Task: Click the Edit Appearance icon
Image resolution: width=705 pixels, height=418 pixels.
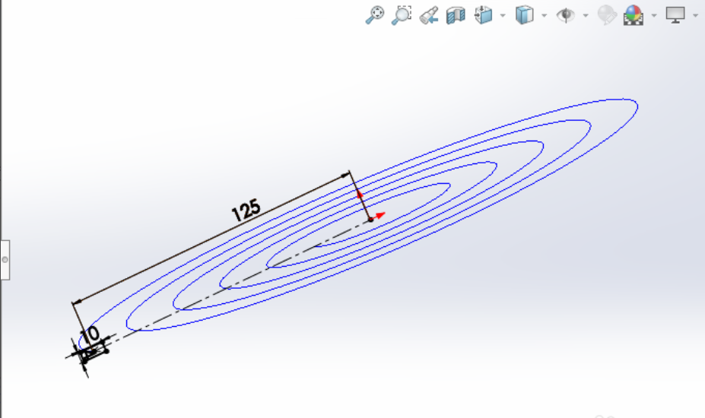Action: 607,15
